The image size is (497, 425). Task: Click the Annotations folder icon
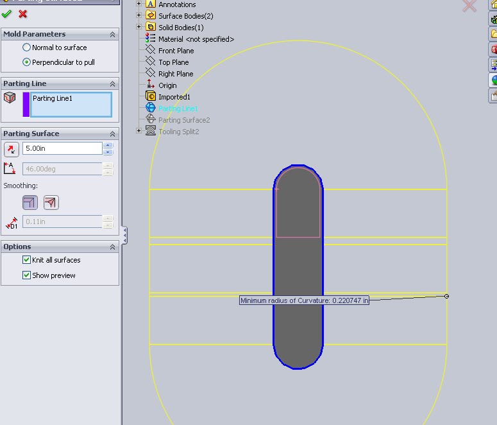click(x=151, y=4)
